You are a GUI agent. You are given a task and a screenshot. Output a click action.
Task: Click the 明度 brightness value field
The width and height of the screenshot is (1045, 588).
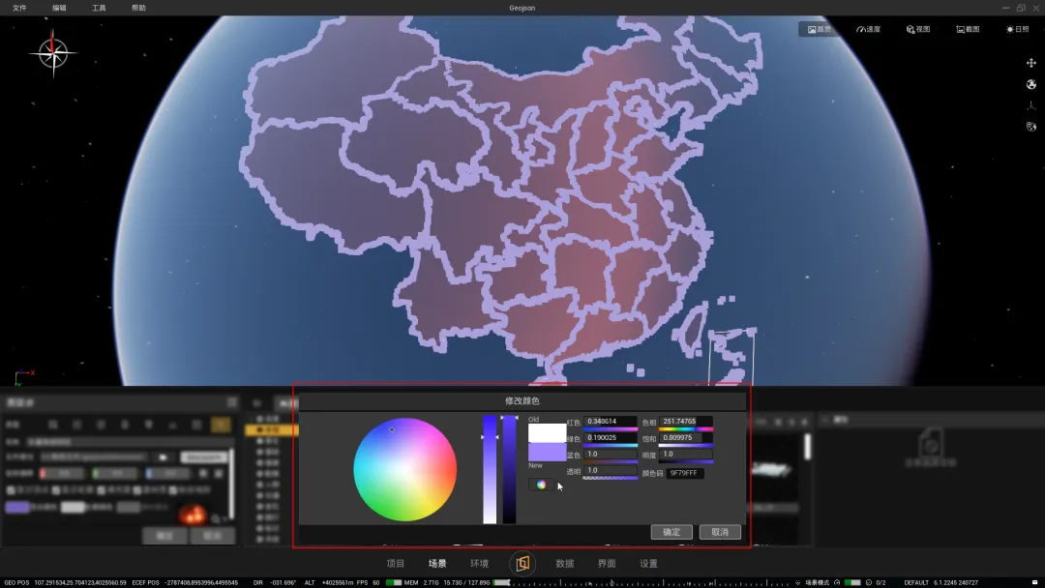(686, 455)
